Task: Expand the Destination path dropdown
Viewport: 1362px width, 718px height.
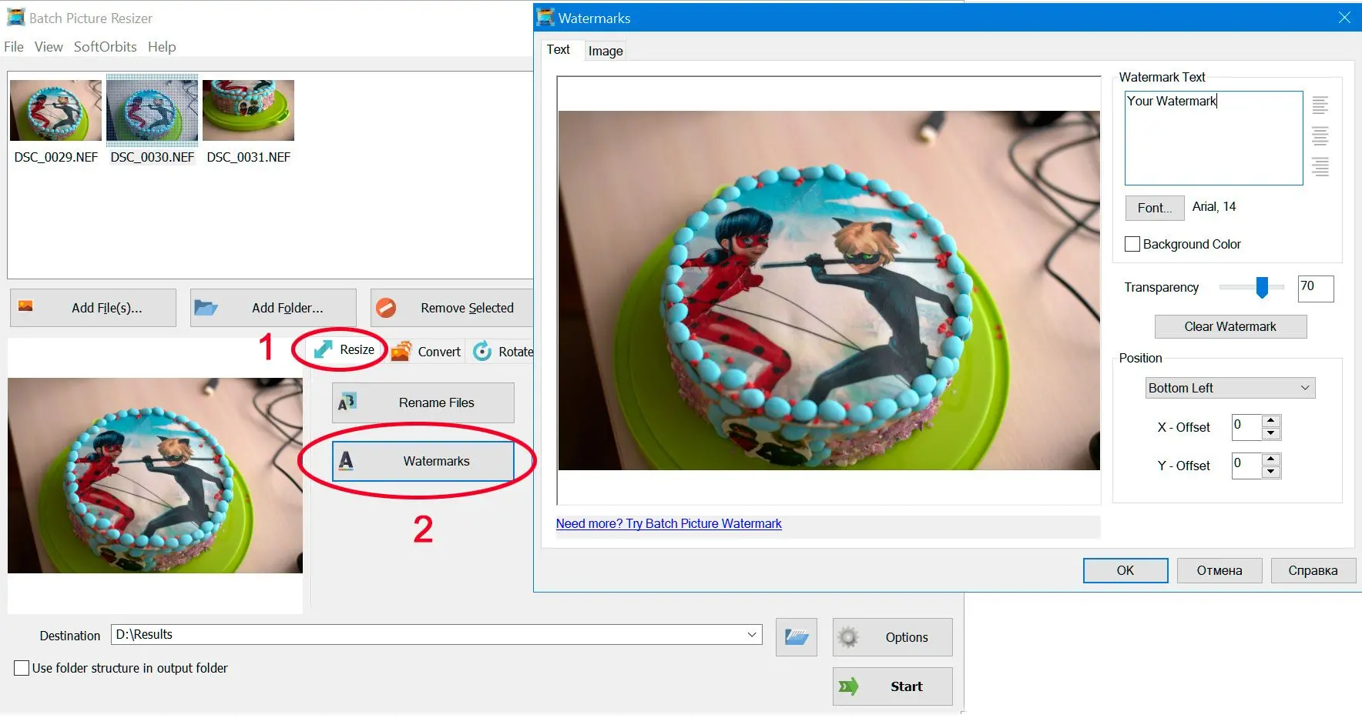Action: pos(752,635)
